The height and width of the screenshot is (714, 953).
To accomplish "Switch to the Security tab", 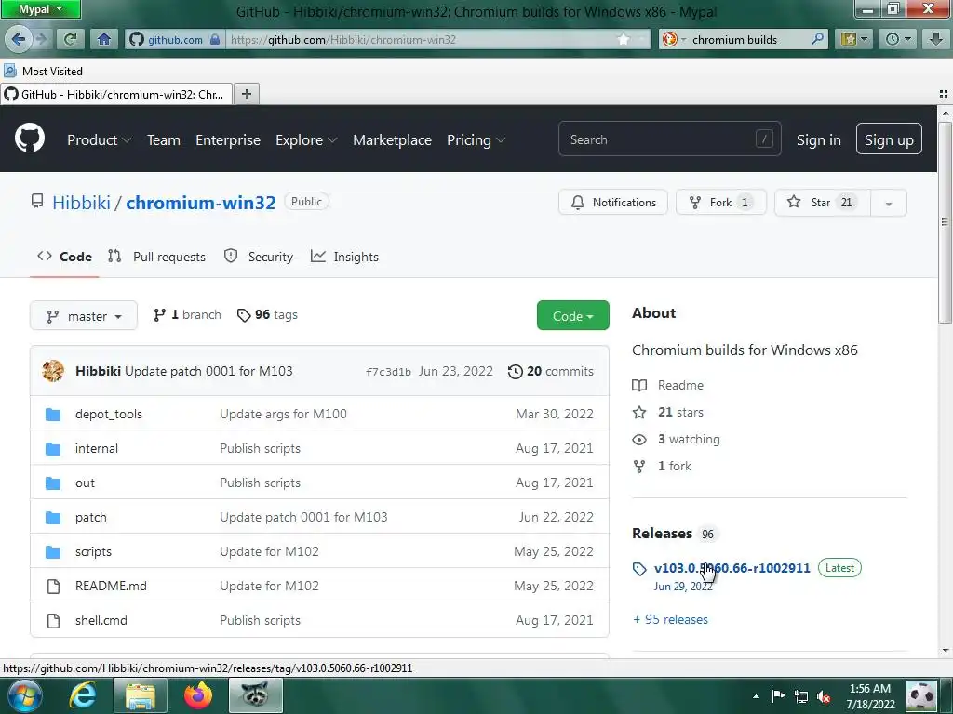I will click(x=259, y=257).
